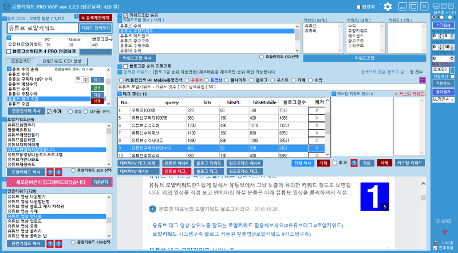
Task: Remove row 5 유튜브구독자1000명 with its X
Action: (317, 118)
